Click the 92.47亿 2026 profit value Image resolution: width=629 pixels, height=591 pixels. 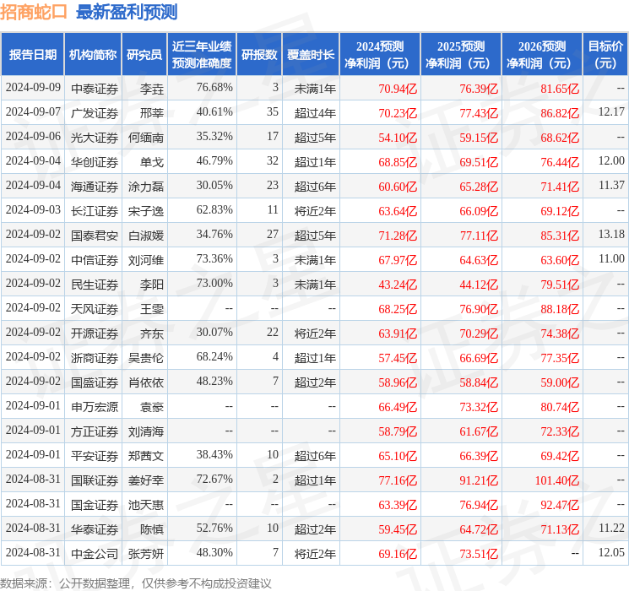pos(560,505)
